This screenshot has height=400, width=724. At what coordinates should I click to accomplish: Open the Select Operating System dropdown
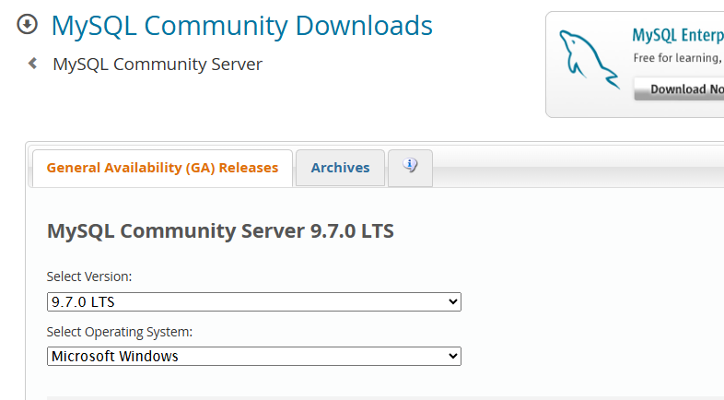254,356
